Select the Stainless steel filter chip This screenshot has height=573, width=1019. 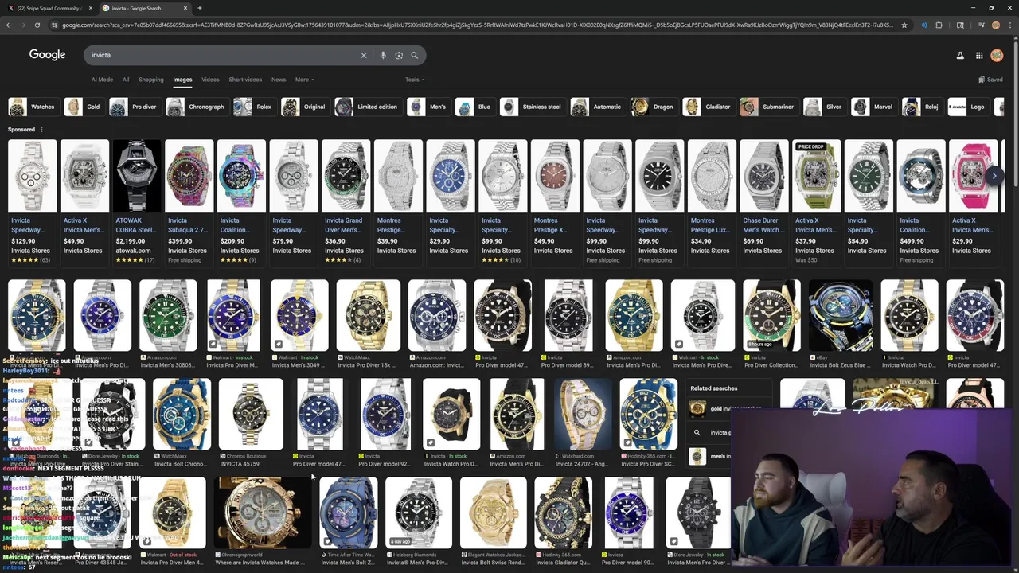click(532, 107)
